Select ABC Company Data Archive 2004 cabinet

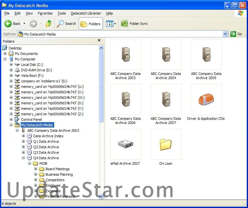tap(166, 55)
